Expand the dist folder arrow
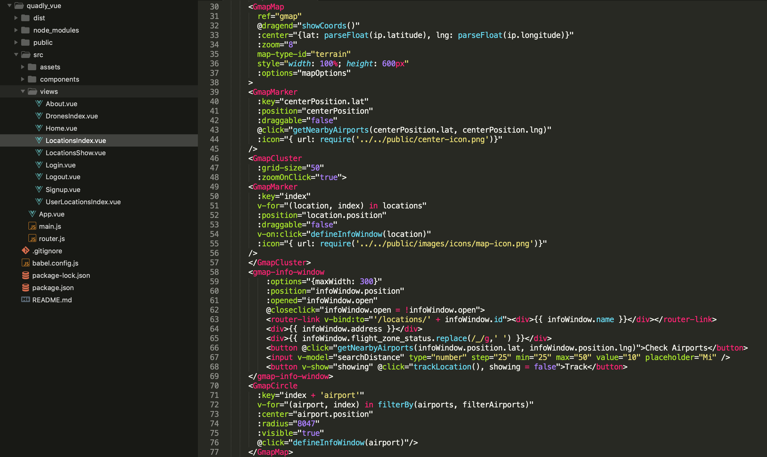 pyautogui.click(x=16, y=18)
